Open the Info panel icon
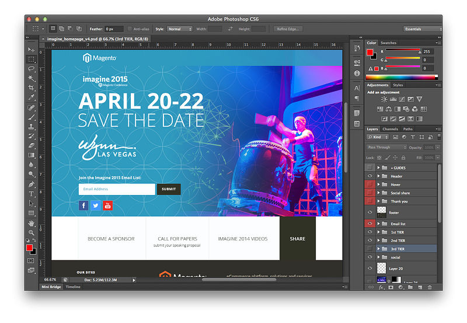The image size is (467, 323). [x=357, y=73]
